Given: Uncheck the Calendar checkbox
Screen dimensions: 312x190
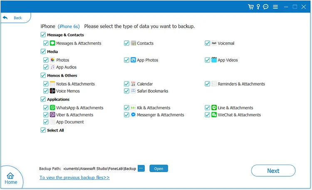Looking at the screenshot, I should [x=126, y=84].
